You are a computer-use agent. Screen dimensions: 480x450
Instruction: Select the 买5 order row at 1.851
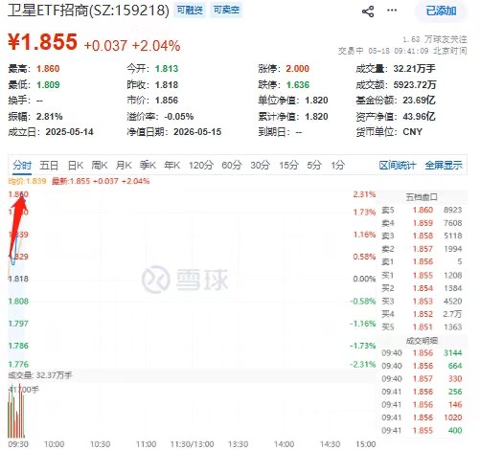point(422,327)
